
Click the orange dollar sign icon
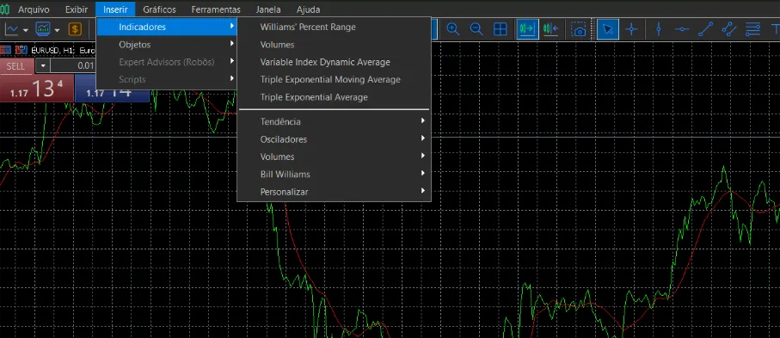tap(75, 29)
